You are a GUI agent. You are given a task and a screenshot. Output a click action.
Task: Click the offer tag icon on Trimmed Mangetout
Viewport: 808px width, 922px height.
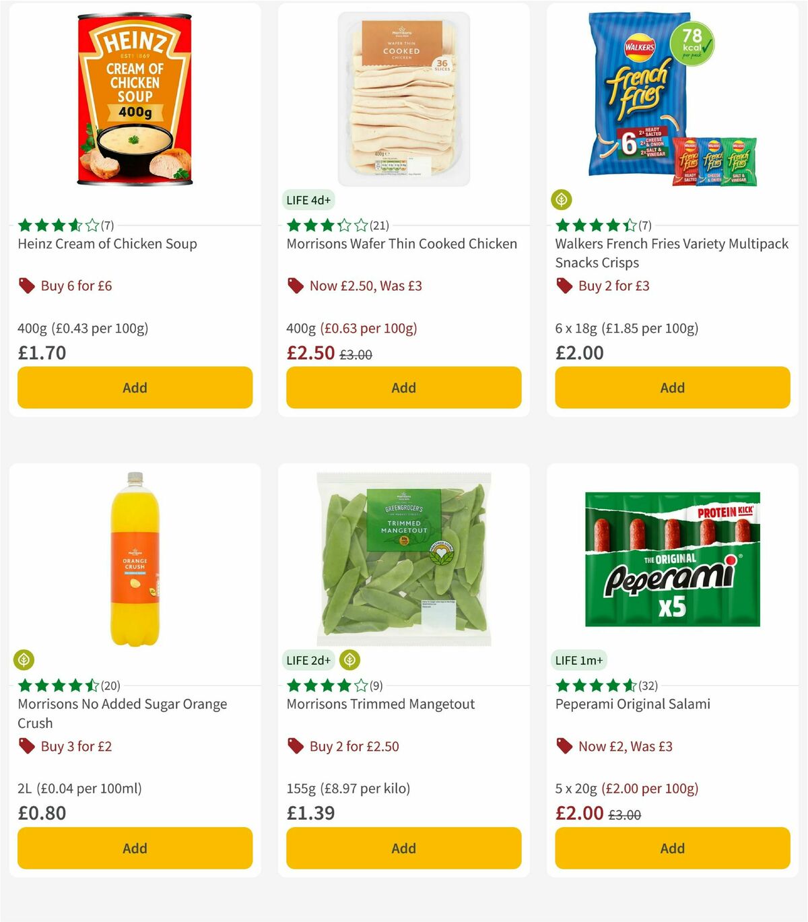294,746
